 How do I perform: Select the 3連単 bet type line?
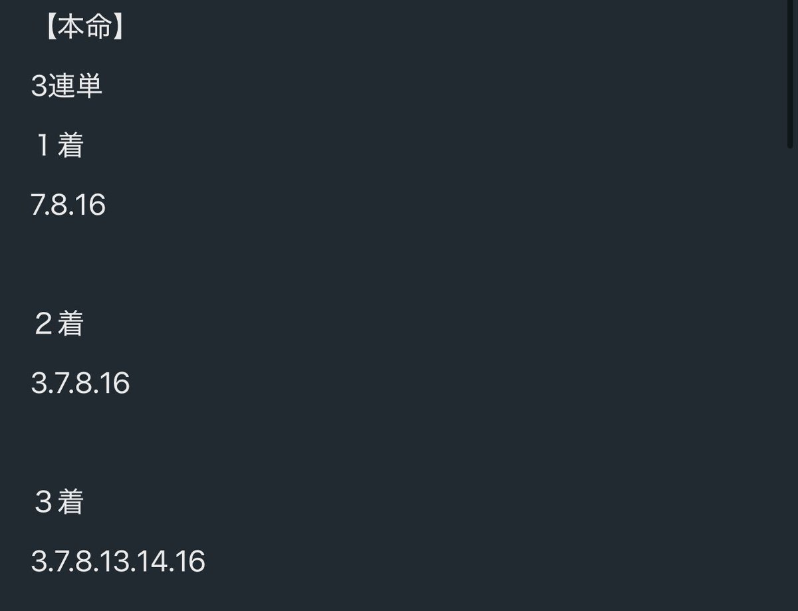coord(66,87)
